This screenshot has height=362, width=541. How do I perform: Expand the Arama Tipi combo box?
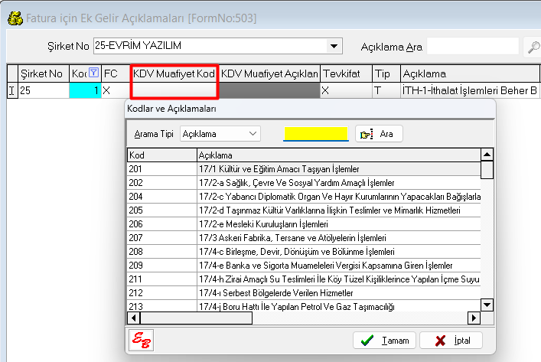253,134
